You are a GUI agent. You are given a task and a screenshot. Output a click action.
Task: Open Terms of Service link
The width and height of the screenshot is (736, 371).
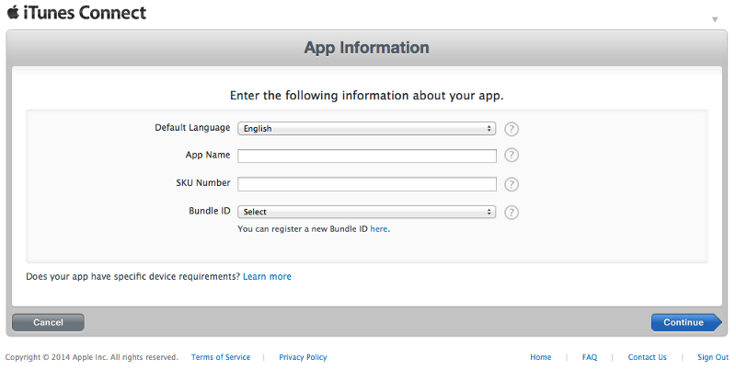point(221,357)
